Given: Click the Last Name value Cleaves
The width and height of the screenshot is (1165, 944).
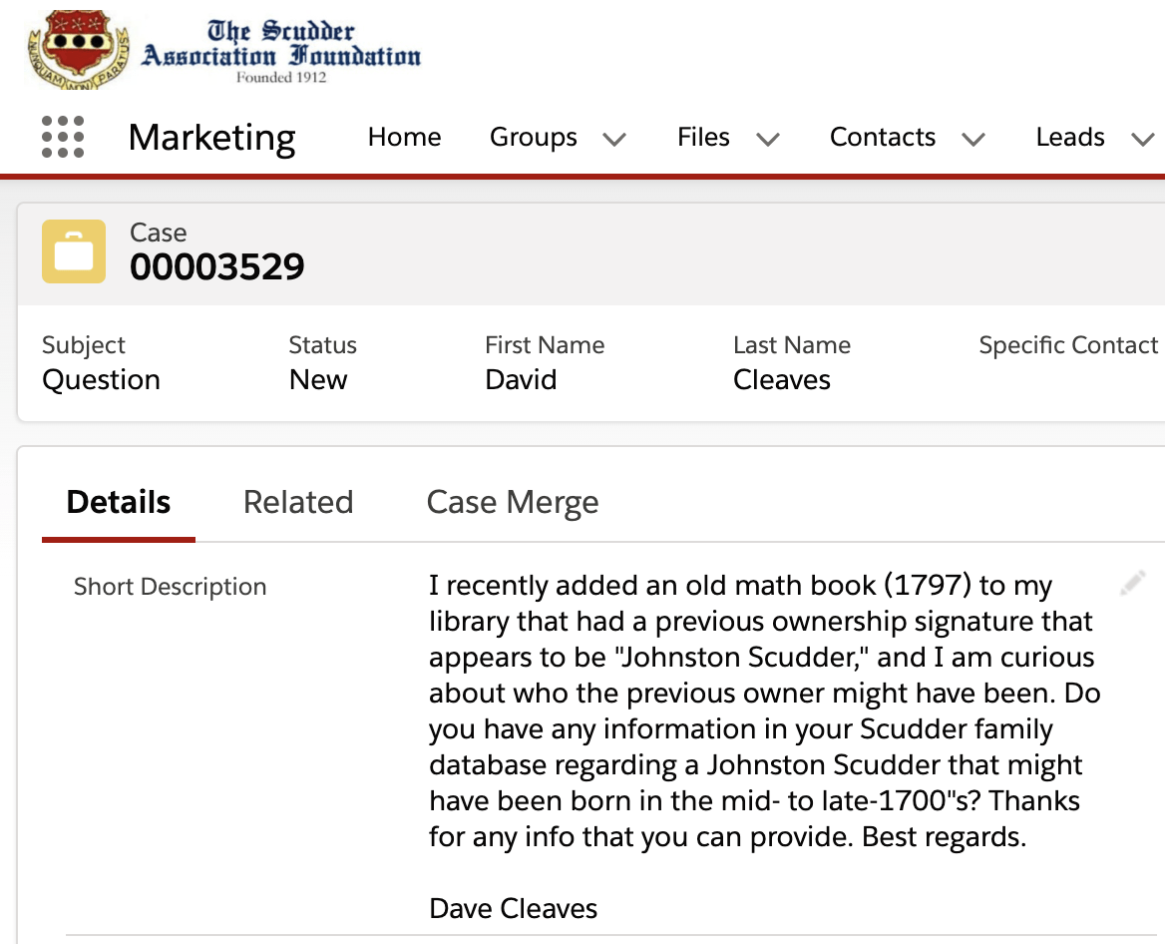Looking at the screenshot, I should click(781, 380).
